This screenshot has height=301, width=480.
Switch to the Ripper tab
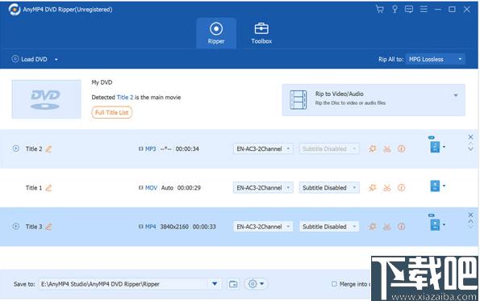coord(216,33)
